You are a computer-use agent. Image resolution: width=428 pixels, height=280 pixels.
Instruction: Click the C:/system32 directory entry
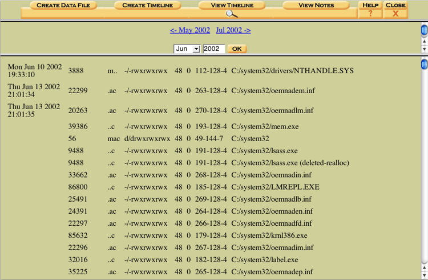click(250, 139)
